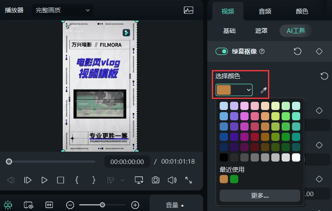Viewport: 332px width, 211px height.
Task: Open the AI工具 sub-tab
Action: click(296, 31)
